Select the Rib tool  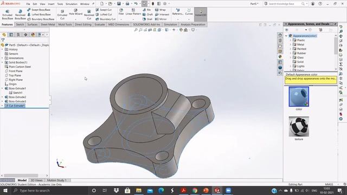point(147,10)
